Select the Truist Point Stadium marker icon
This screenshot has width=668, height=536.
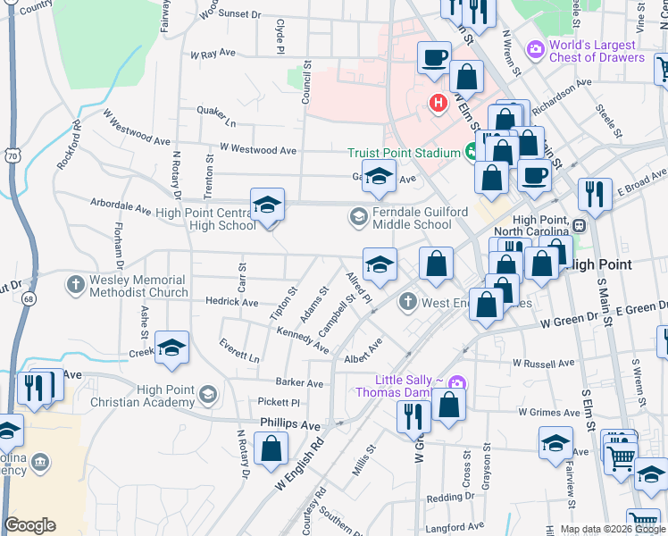point(471,151)
